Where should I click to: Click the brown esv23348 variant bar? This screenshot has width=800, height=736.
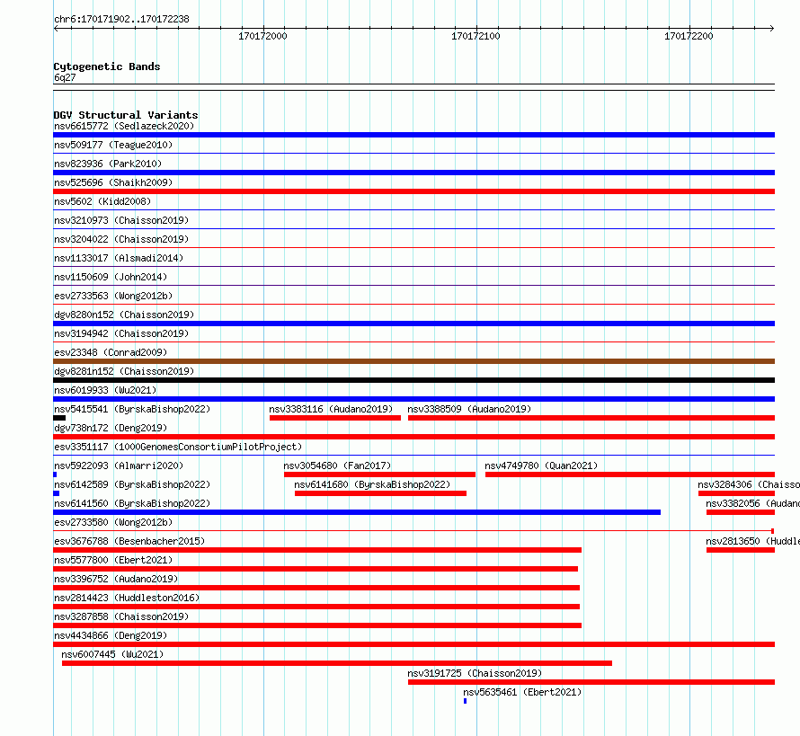pos(413,361)
